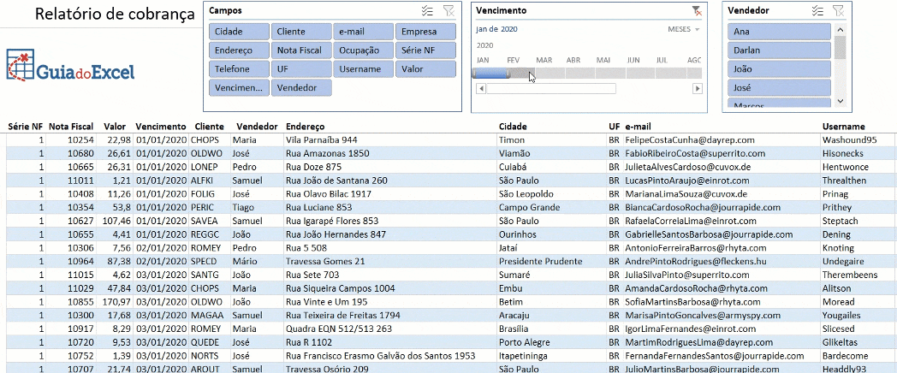This screenshot has height=373, width=897.
Task: Toggle the Cliente field button
Action: tap(301, 32)
